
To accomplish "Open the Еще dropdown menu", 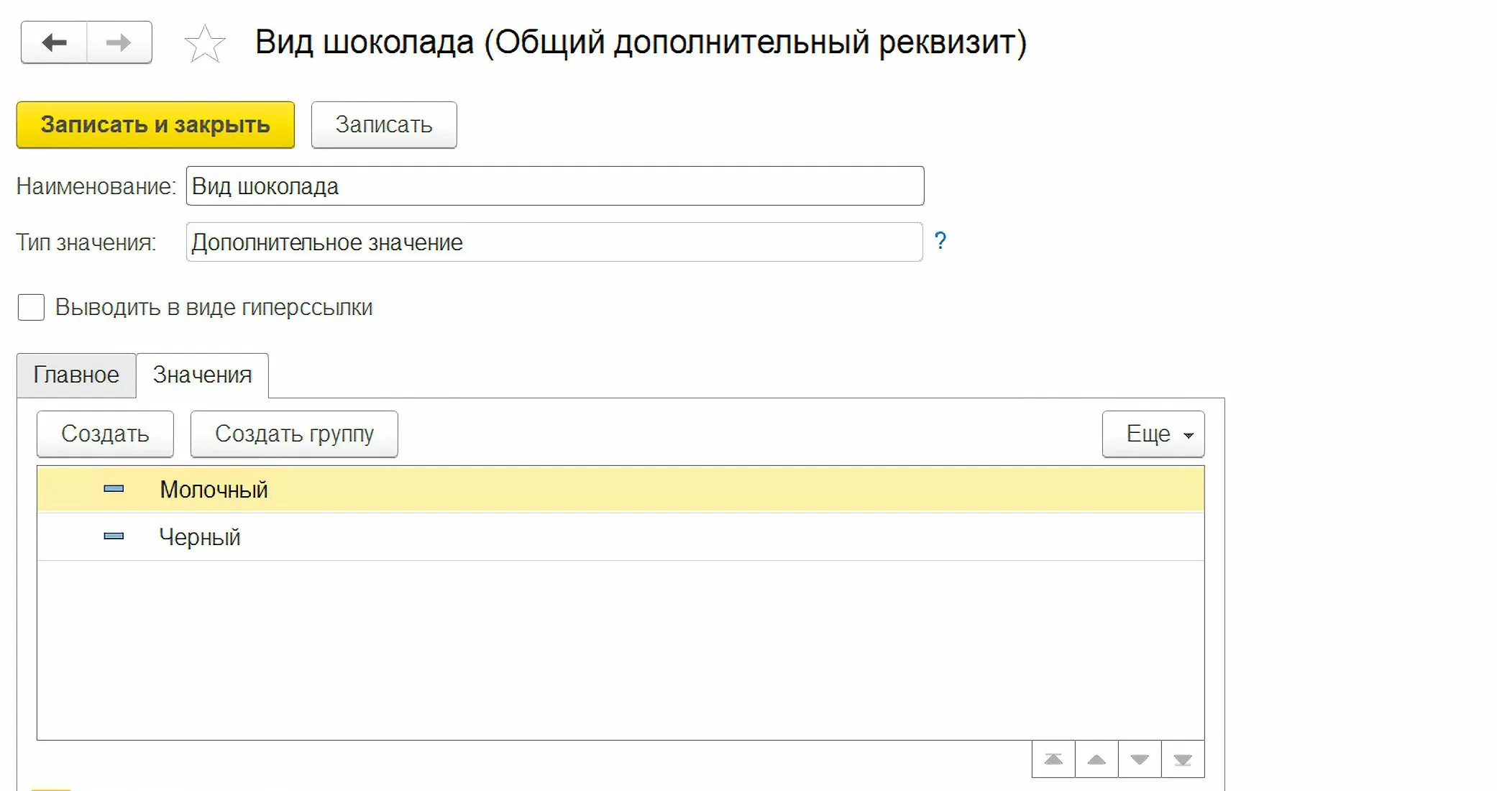I will [x=1153, y=434].
